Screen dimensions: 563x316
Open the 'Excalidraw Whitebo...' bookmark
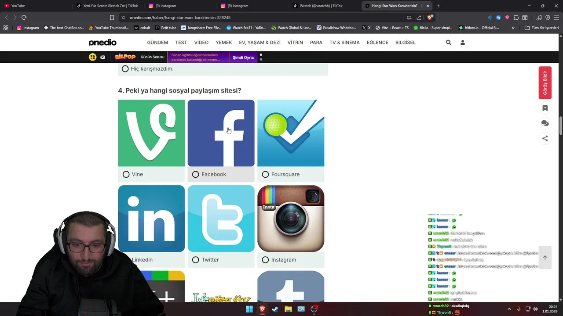(336, 28)
